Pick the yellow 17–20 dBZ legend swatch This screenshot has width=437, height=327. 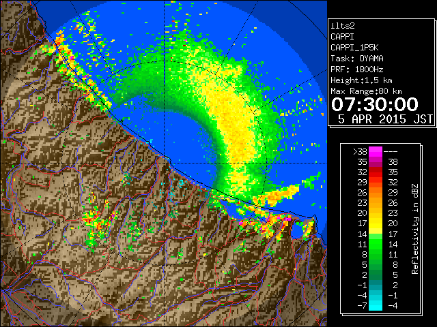[376, 223]
